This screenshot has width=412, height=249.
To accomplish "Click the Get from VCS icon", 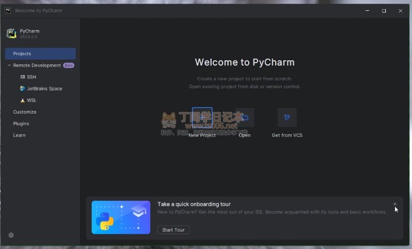I will click(287, 118).
